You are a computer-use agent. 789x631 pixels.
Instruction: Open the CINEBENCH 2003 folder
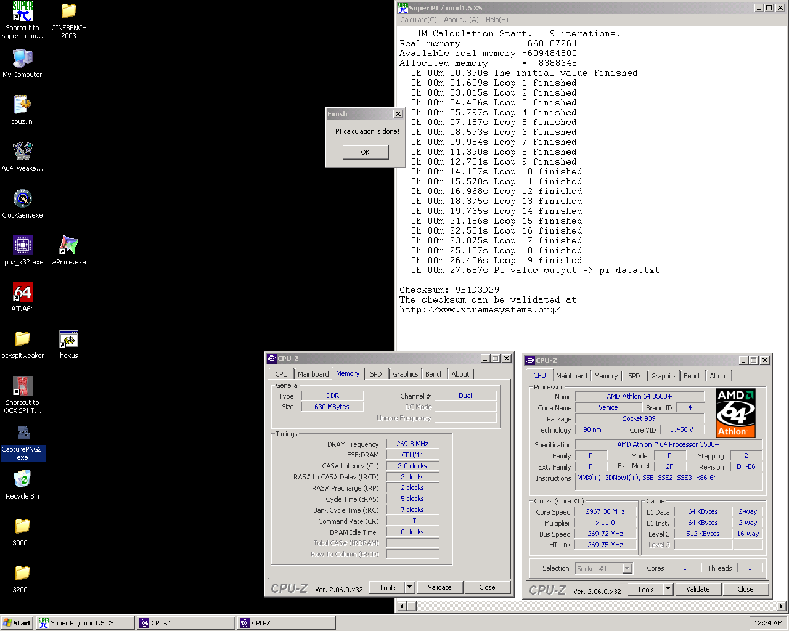click(69, 12)
